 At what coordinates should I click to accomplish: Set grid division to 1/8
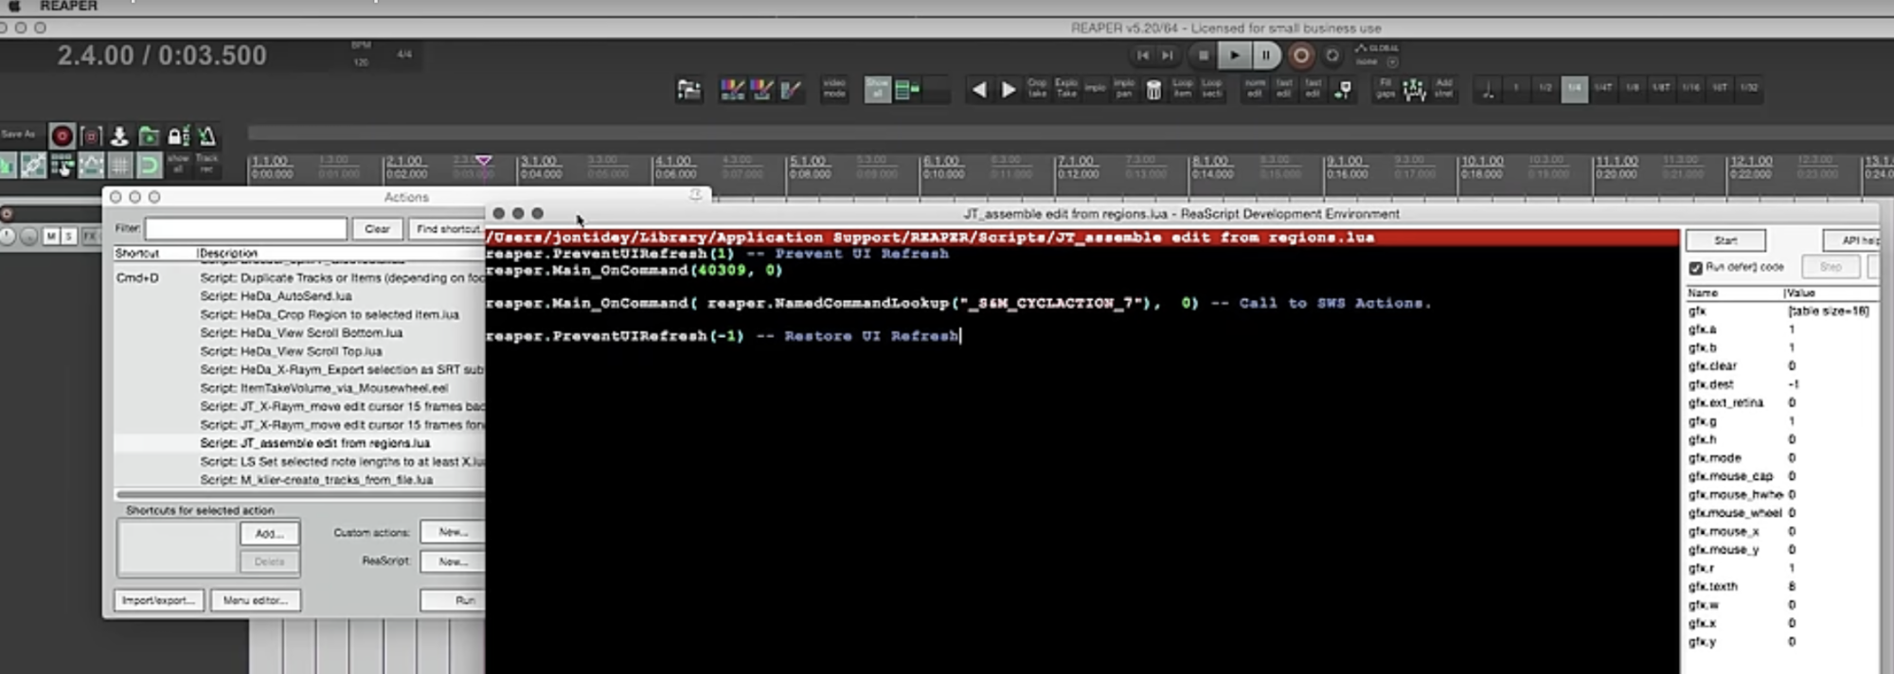pyautogui.click(x=1633, y=89)
